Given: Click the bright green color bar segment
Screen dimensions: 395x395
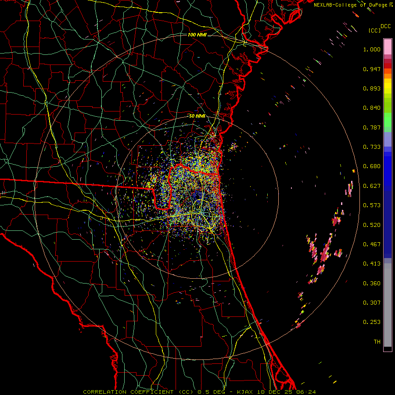Looking at the screenshot, I should [388, 120].
